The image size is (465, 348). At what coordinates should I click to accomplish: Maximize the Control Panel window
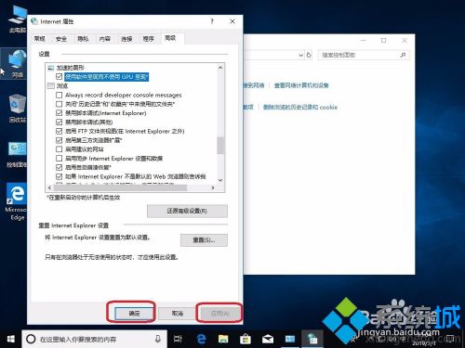point(383,41)
